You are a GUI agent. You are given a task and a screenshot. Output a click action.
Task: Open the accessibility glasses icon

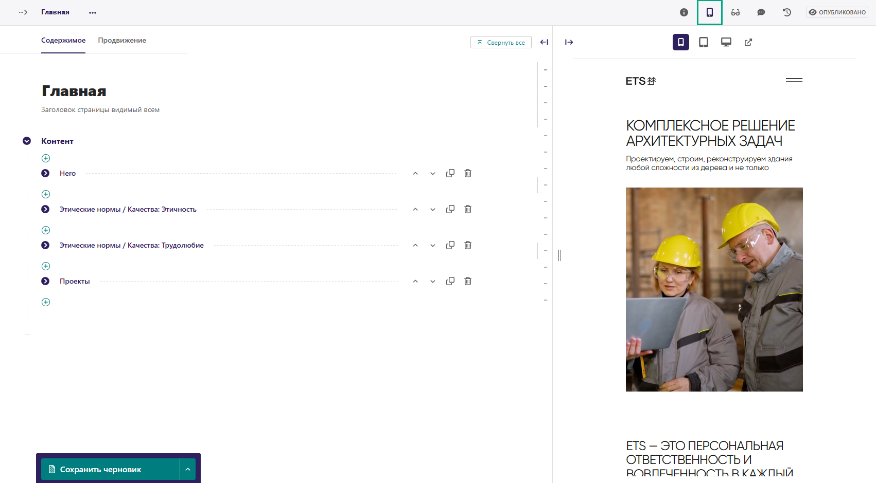735,12
